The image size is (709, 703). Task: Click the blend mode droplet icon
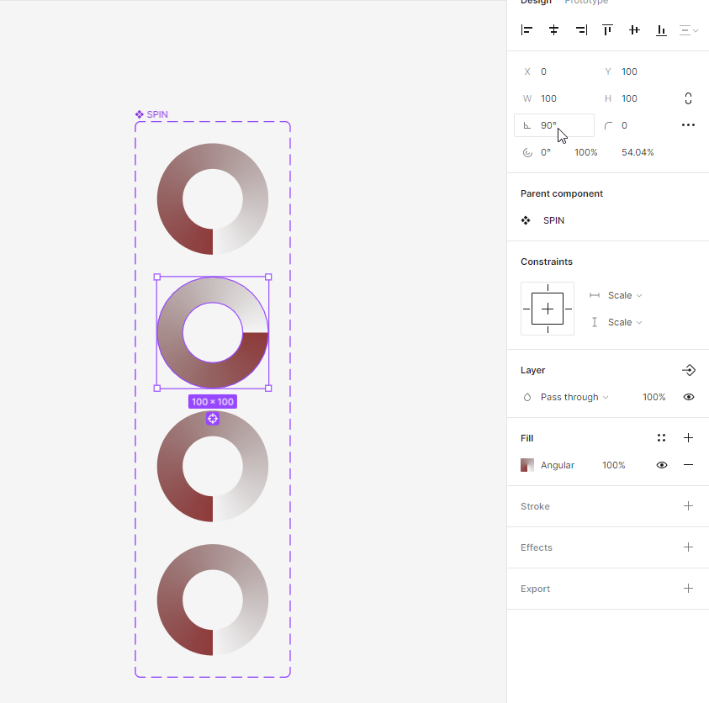tap(527, 398)
